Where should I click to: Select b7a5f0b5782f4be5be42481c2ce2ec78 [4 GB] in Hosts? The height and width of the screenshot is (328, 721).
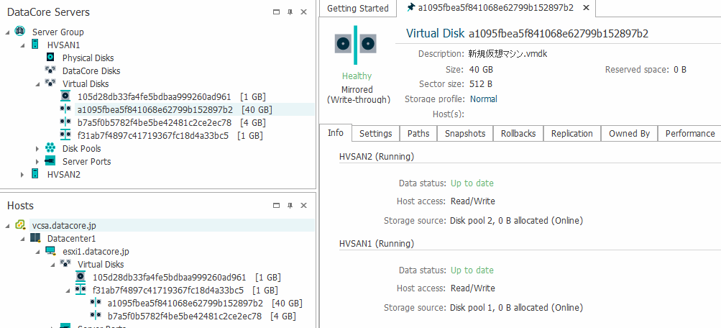point(201,316)
